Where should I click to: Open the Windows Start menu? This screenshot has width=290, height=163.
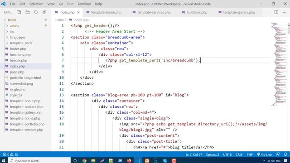click(x=4, y=161)
